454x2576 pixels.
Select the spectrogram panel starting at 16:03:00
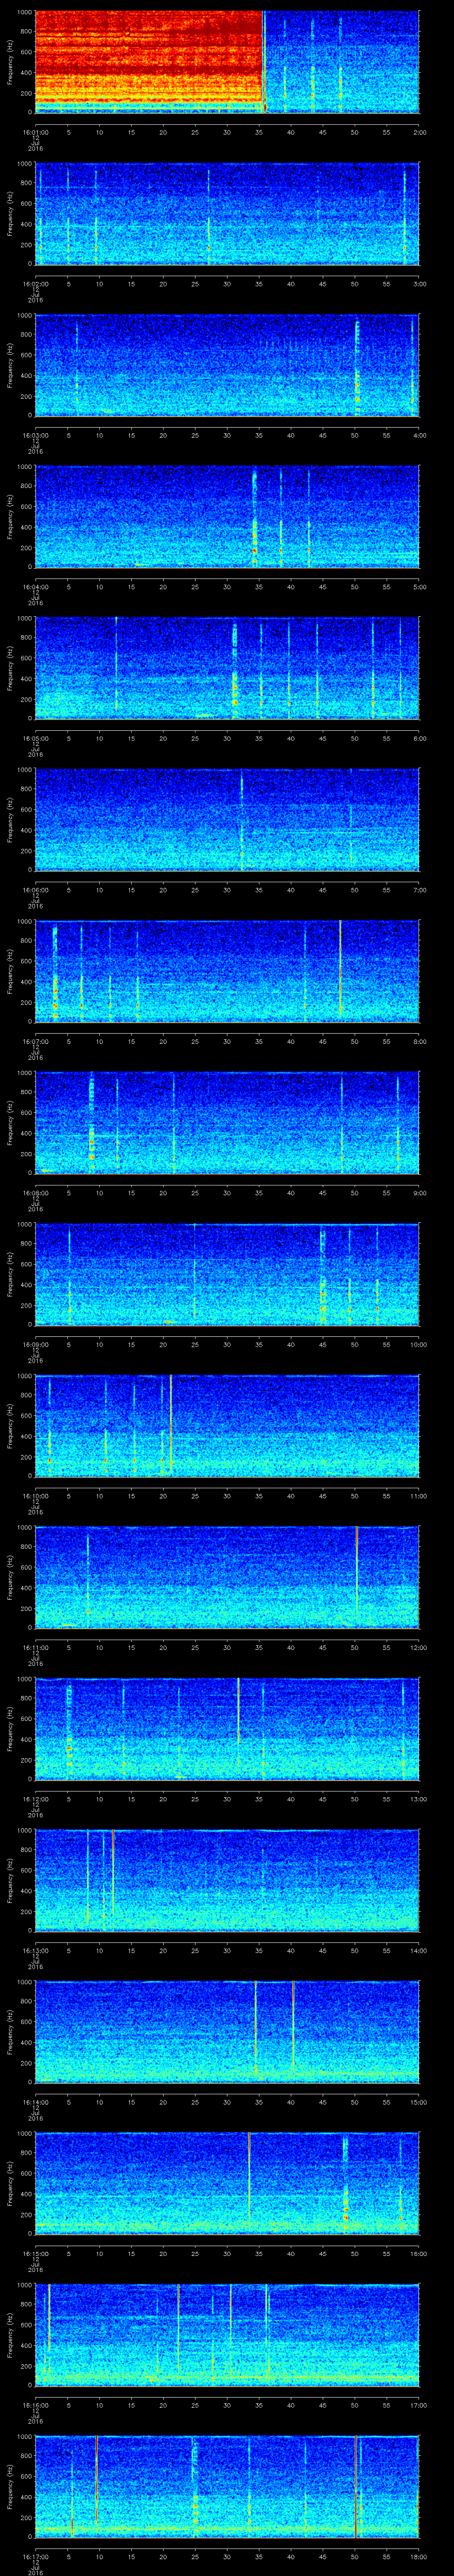click(x=227, y=365)
